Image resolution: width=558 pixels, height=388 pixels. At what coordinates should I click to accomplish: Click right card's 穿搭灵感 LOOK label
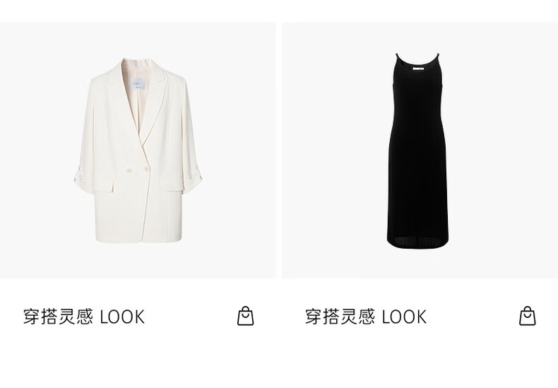(366, 317)
